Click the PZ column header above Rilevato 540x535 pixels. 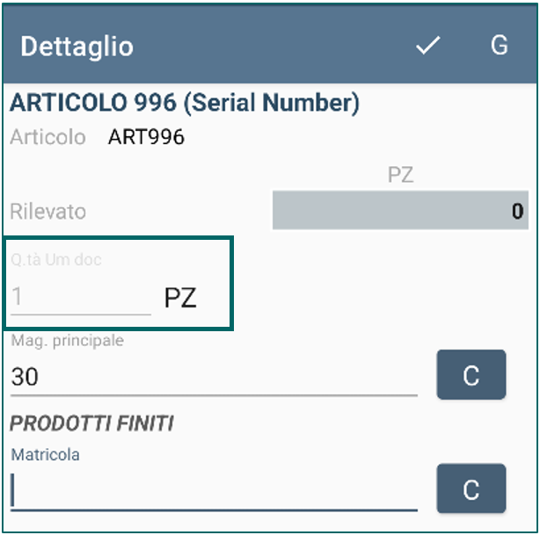click(400, 175)
